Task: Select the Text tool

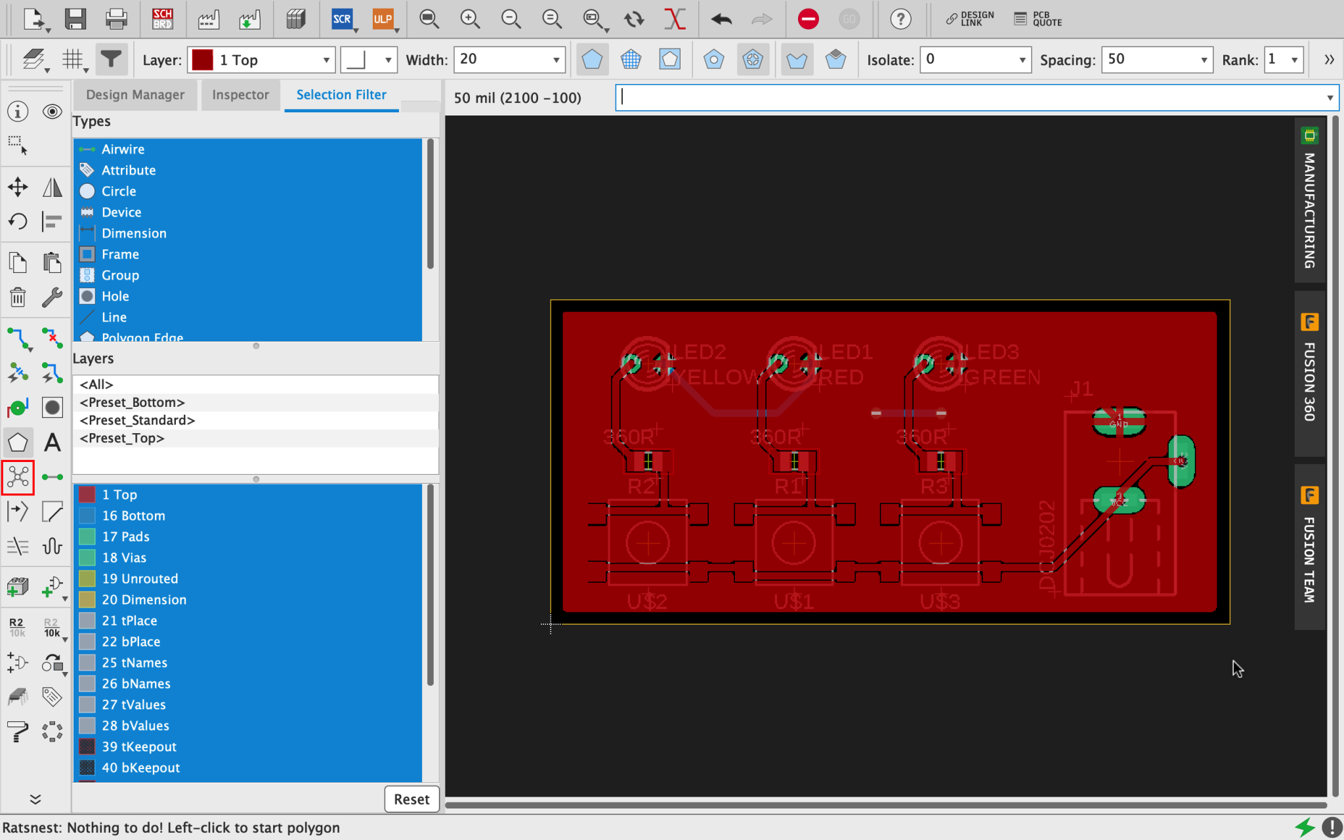Action: [x=52, y=442]
